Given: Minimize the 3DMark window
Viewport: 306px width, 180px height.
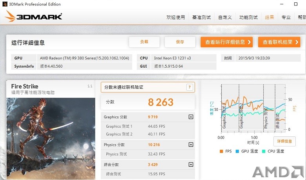Looking at the screenshot, I should [x=282, y=4].
